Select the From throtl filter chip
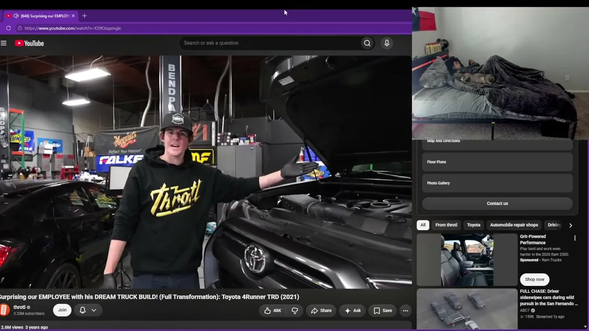The image size is (589, 331). point(446,225)
